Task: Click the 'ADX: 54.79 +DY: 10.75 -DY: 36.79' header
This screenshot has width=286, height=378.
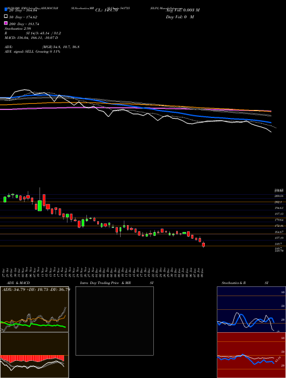Action: [36, 289]
